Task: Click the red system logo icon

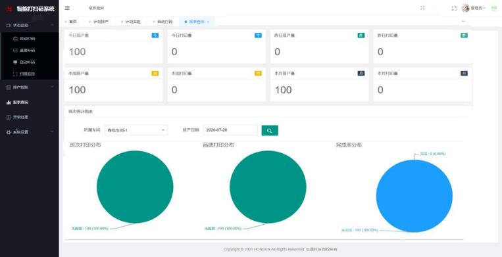Action: click(9, 9)
